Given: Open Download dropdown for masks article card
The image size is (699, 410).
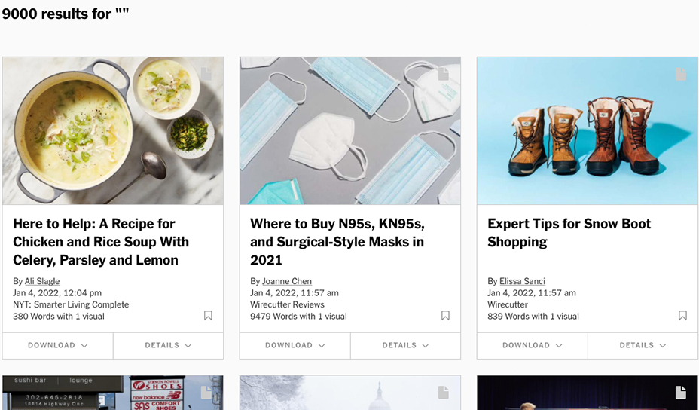Looking at the screenshot, I should tap(295, 345).
